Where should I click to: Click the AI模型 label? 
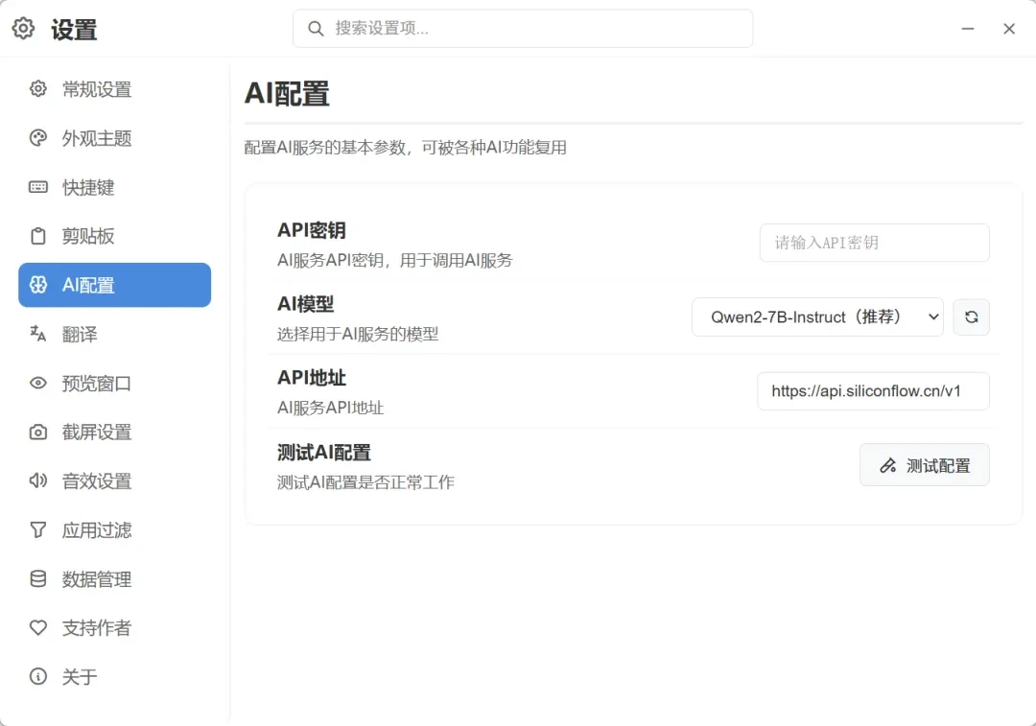point(305,304)
